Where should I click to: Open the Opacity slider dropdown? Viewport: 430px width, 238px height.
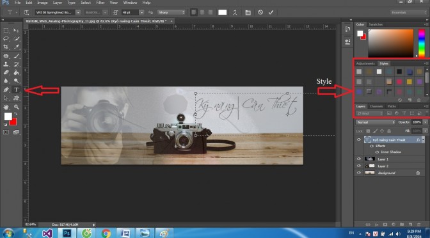(426, 122)
